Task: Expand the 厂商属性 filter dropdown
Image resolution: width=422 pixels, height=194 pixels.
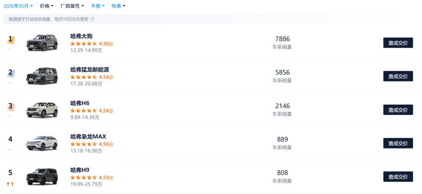Action: (72, 6)
